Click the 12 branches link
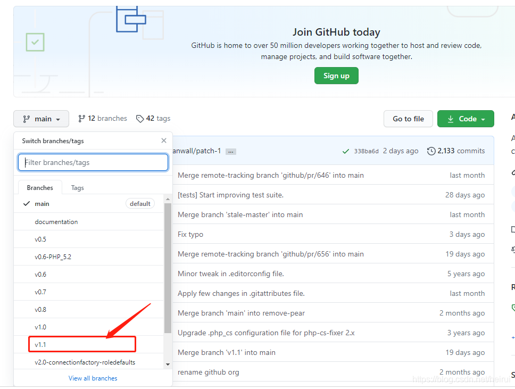The image size is (515, 389). [x=103, y=118]
